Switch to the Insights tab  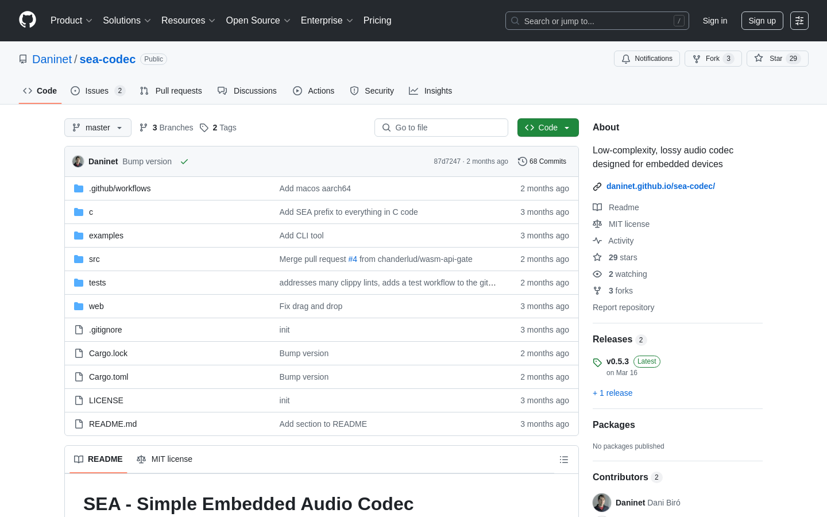431,91
